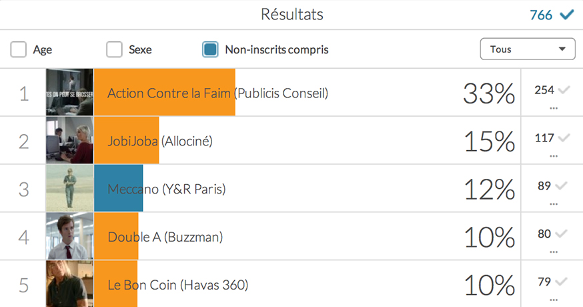583x307 pixels.
Task: Open the Meccano video thumbnail
Action: tap(69, 188)
